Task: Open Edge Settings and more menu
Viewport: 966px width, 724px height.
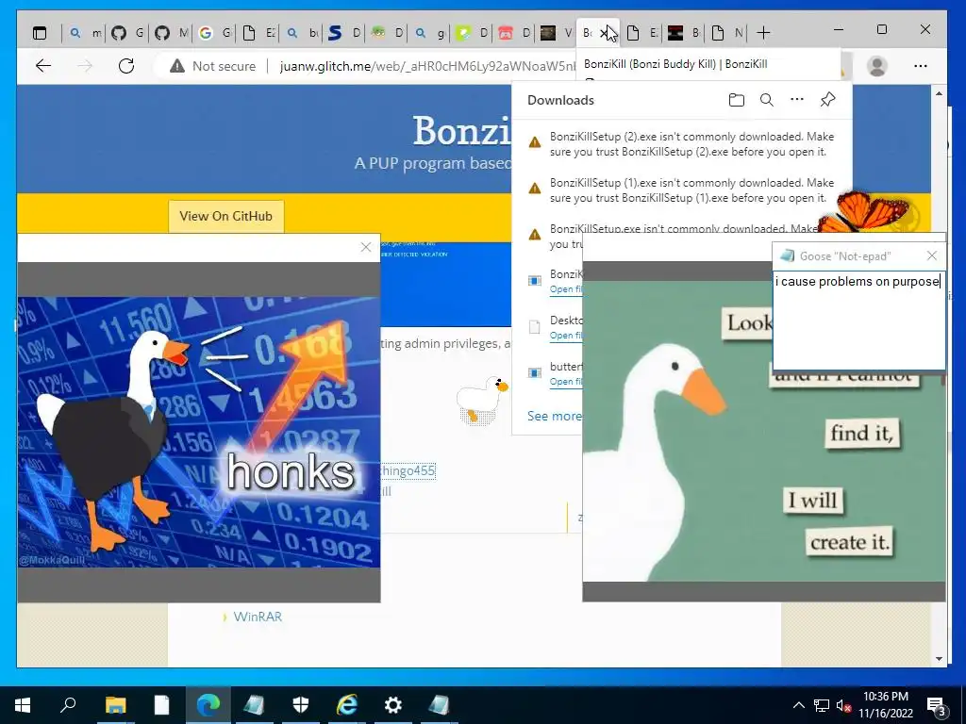Action: pyautogui.click(x=921, y=66)
